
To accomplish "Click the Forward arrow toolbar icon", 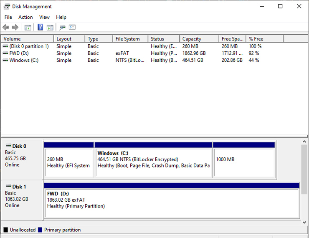I will point(15,27).
